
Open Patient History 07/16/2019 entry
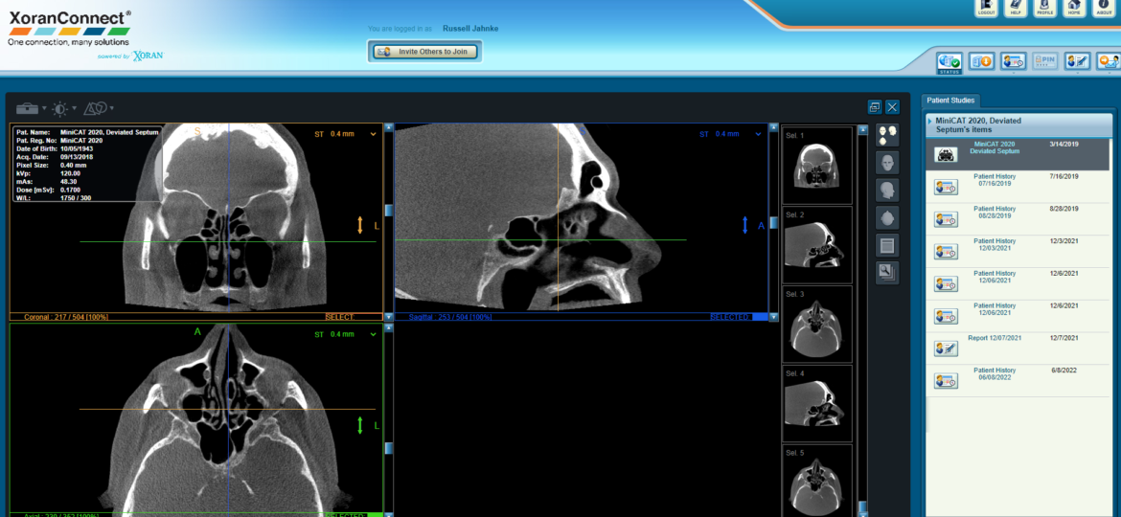tap(994, 180)
